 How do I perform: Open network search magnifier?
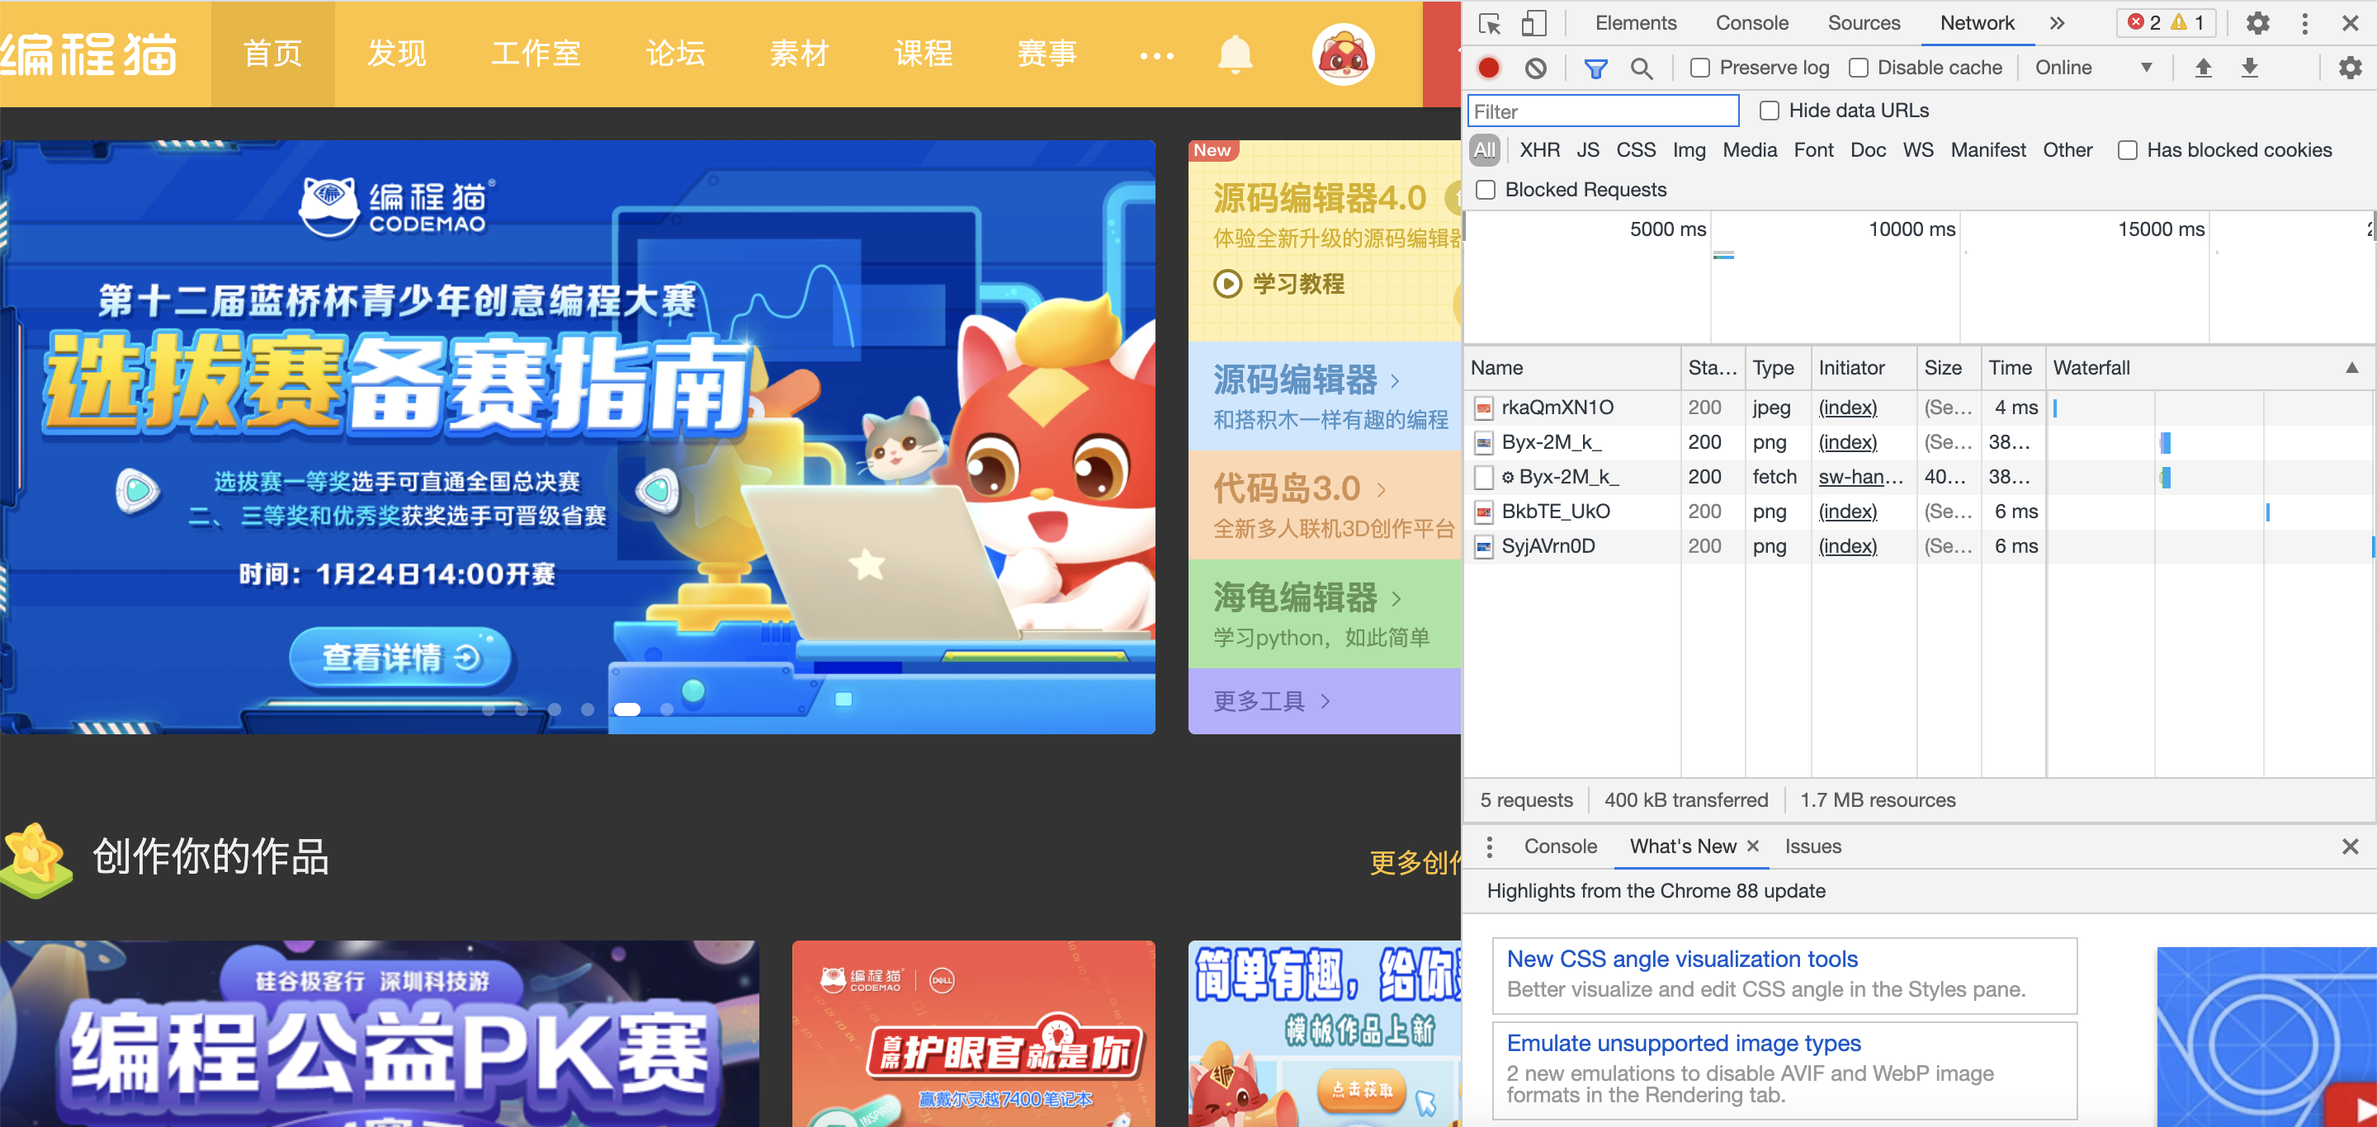pos(1642,68)
